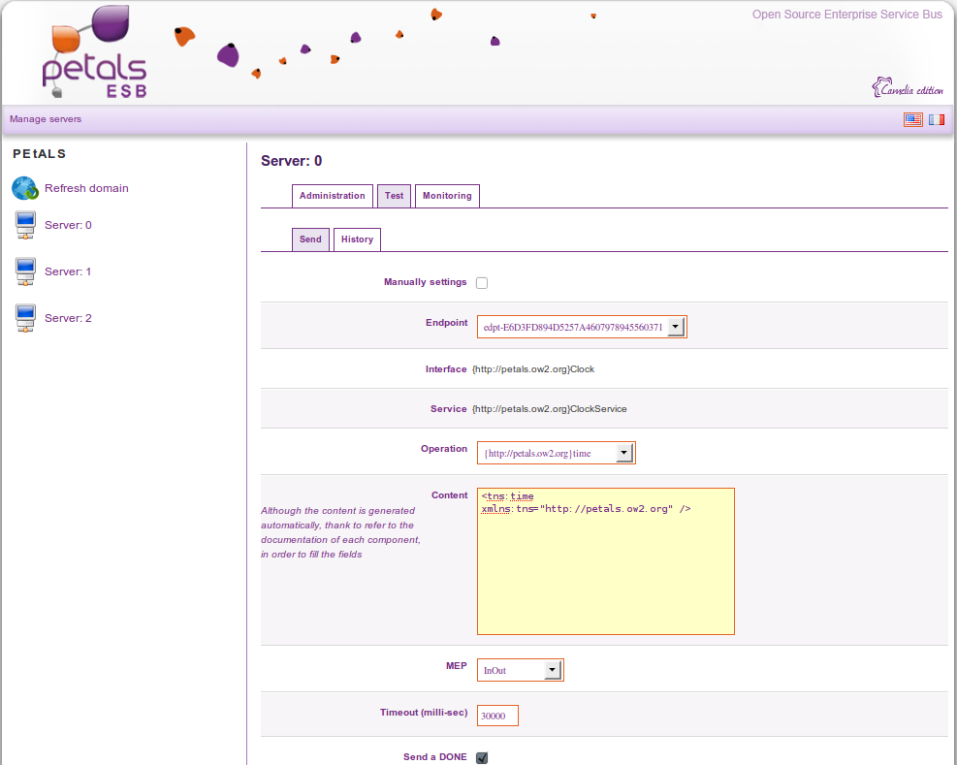Click the Refresh domain globe icon
The width and height of the screenshot is (957, 765).
click(x=25, y=188)
